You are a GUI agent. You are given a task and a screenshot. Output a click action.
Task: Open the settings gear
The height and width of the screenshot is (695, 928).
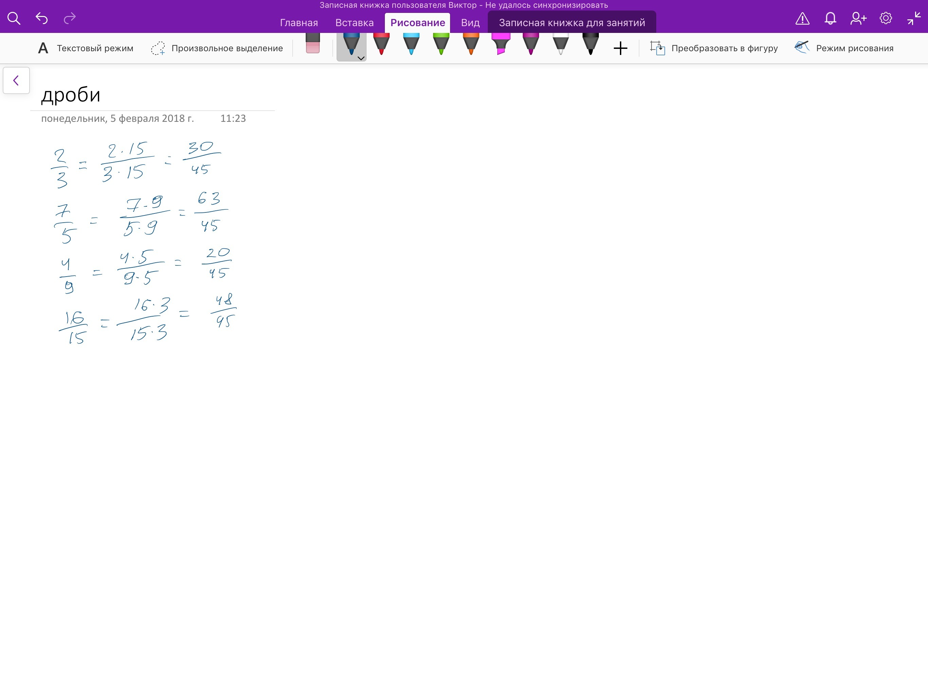click(x=886, y=18)
